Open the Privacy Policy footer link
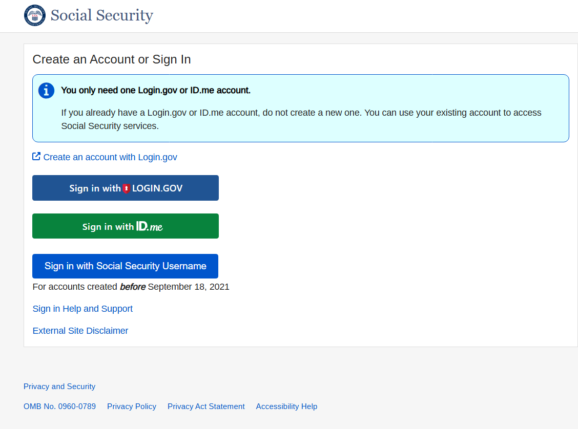This screenshot has height=429, width=578. [132, 406]
